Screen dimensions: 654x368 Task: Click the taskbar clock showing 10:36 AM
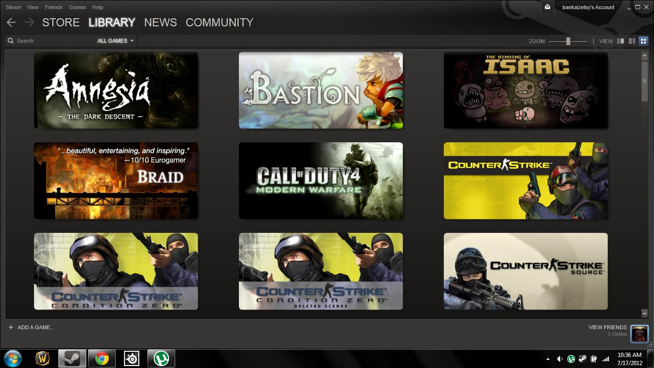tap(629, 359)
